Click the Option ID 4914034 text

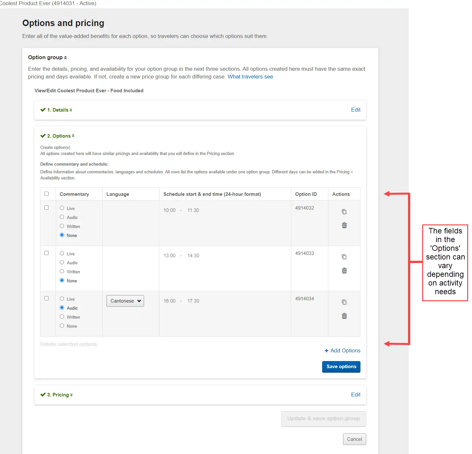(x=304, y=299)
